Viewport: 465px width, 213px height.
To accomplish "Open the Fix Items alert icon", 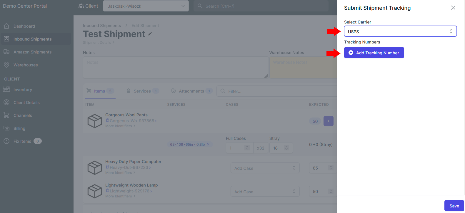I will click(x=6, y=141).
